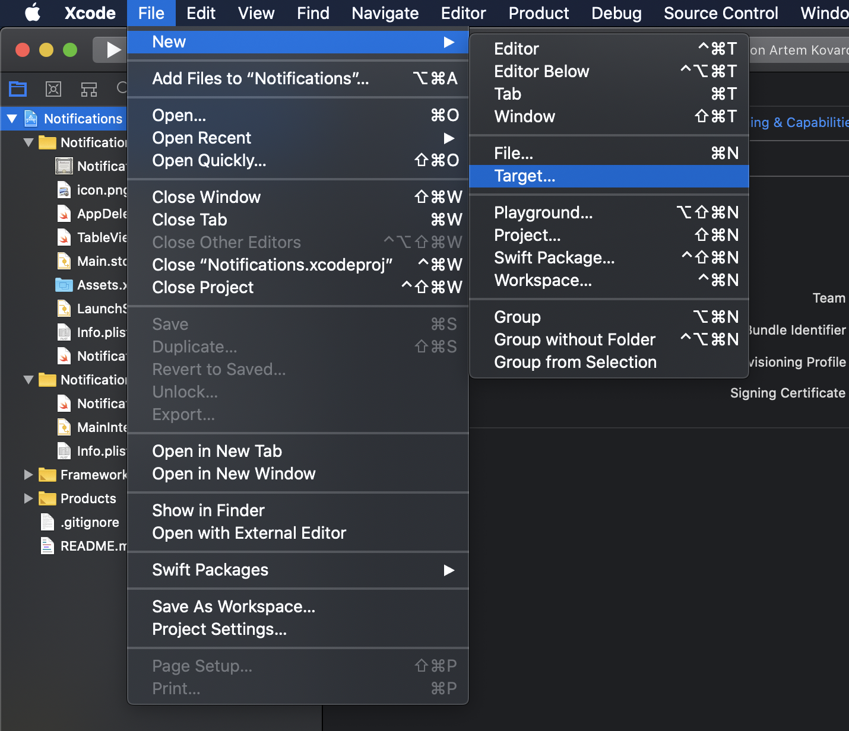The height and width of the screenshot is (731, 849).
Task: Open the Product menu in menu bar
Action: coord(538,13)
